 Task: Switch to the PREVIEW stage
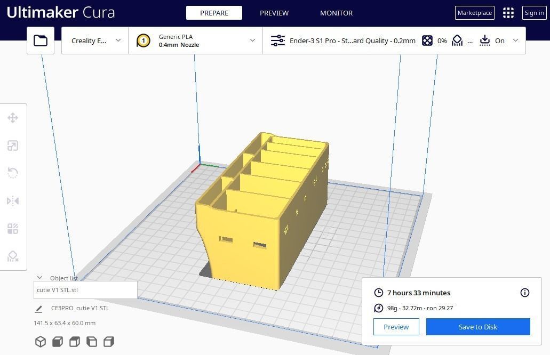(x=274, y=13)
